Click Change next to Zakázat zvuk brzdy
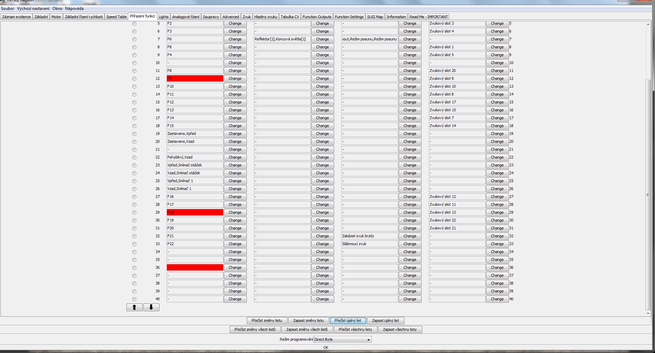 click(x=410, y=236)
